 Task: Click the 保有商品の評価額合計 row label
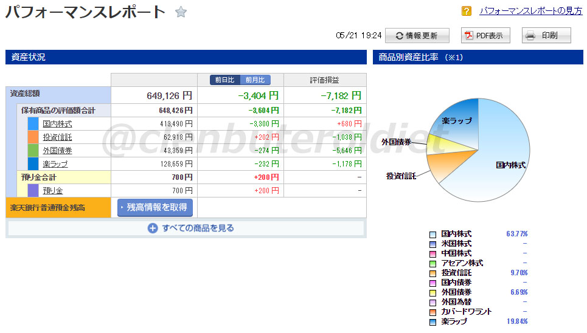58,111
